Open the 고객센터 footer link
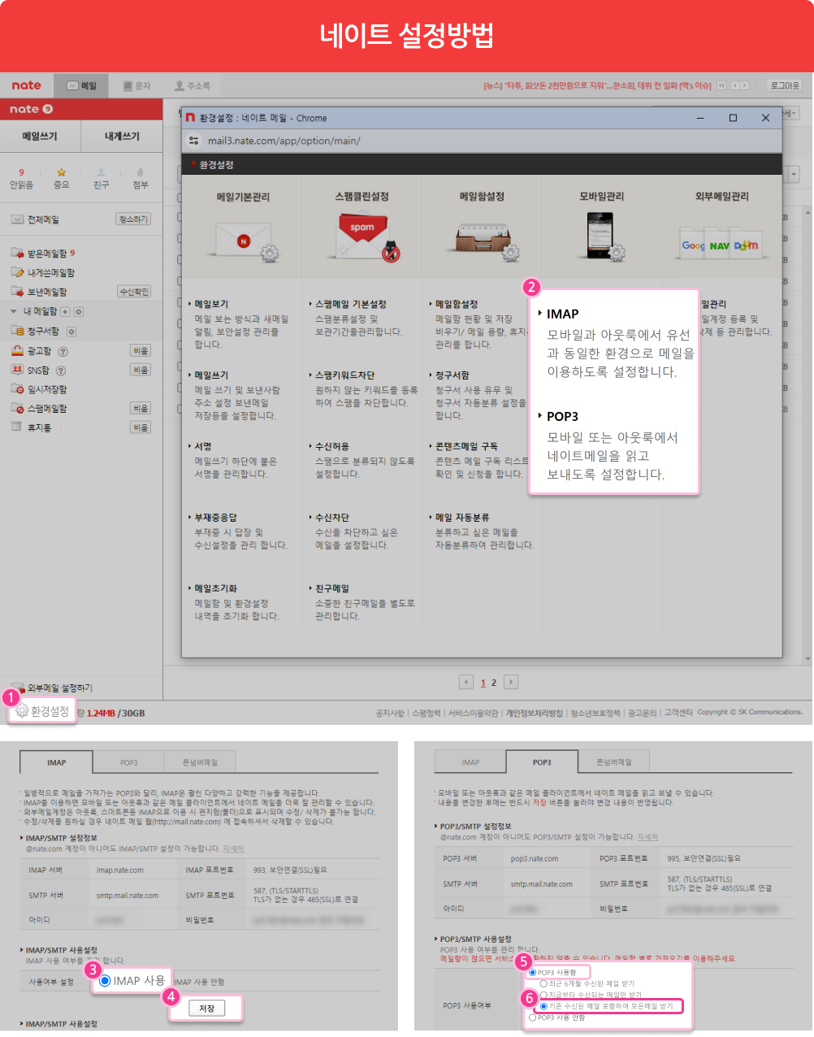814x1037 pixels. tap(678, 713)
